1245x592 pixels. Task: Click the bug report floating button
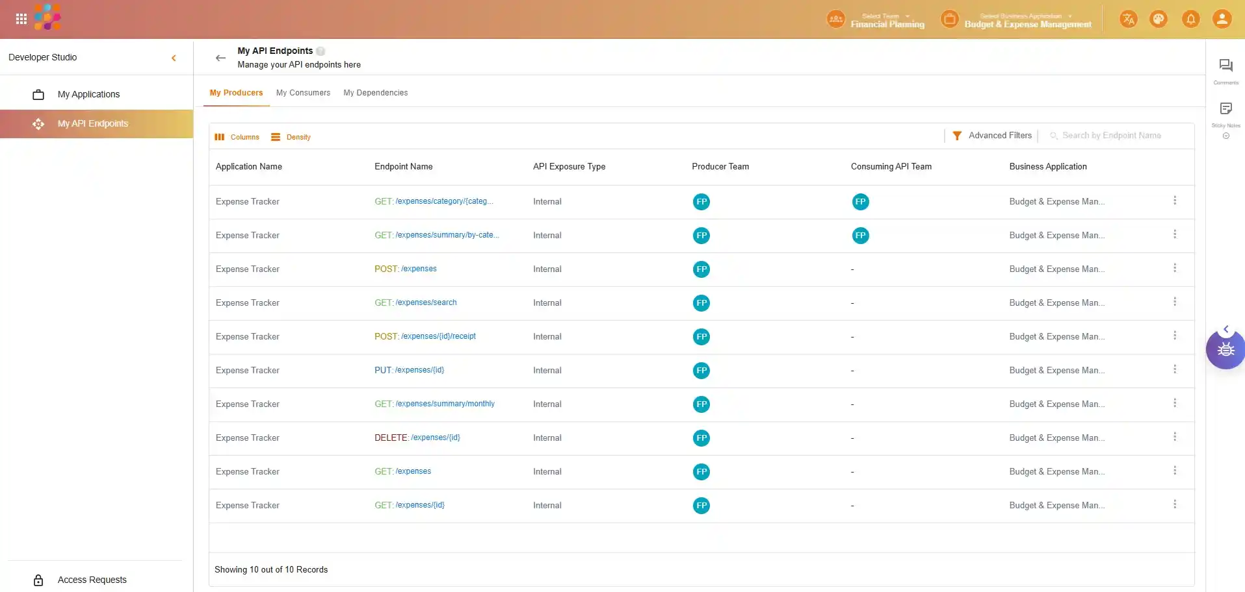(x=1225, y=350)
